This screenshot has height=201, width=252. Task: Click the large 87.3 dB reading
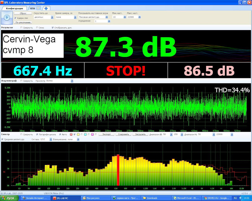pyautogui.click(x=126, y=46)
